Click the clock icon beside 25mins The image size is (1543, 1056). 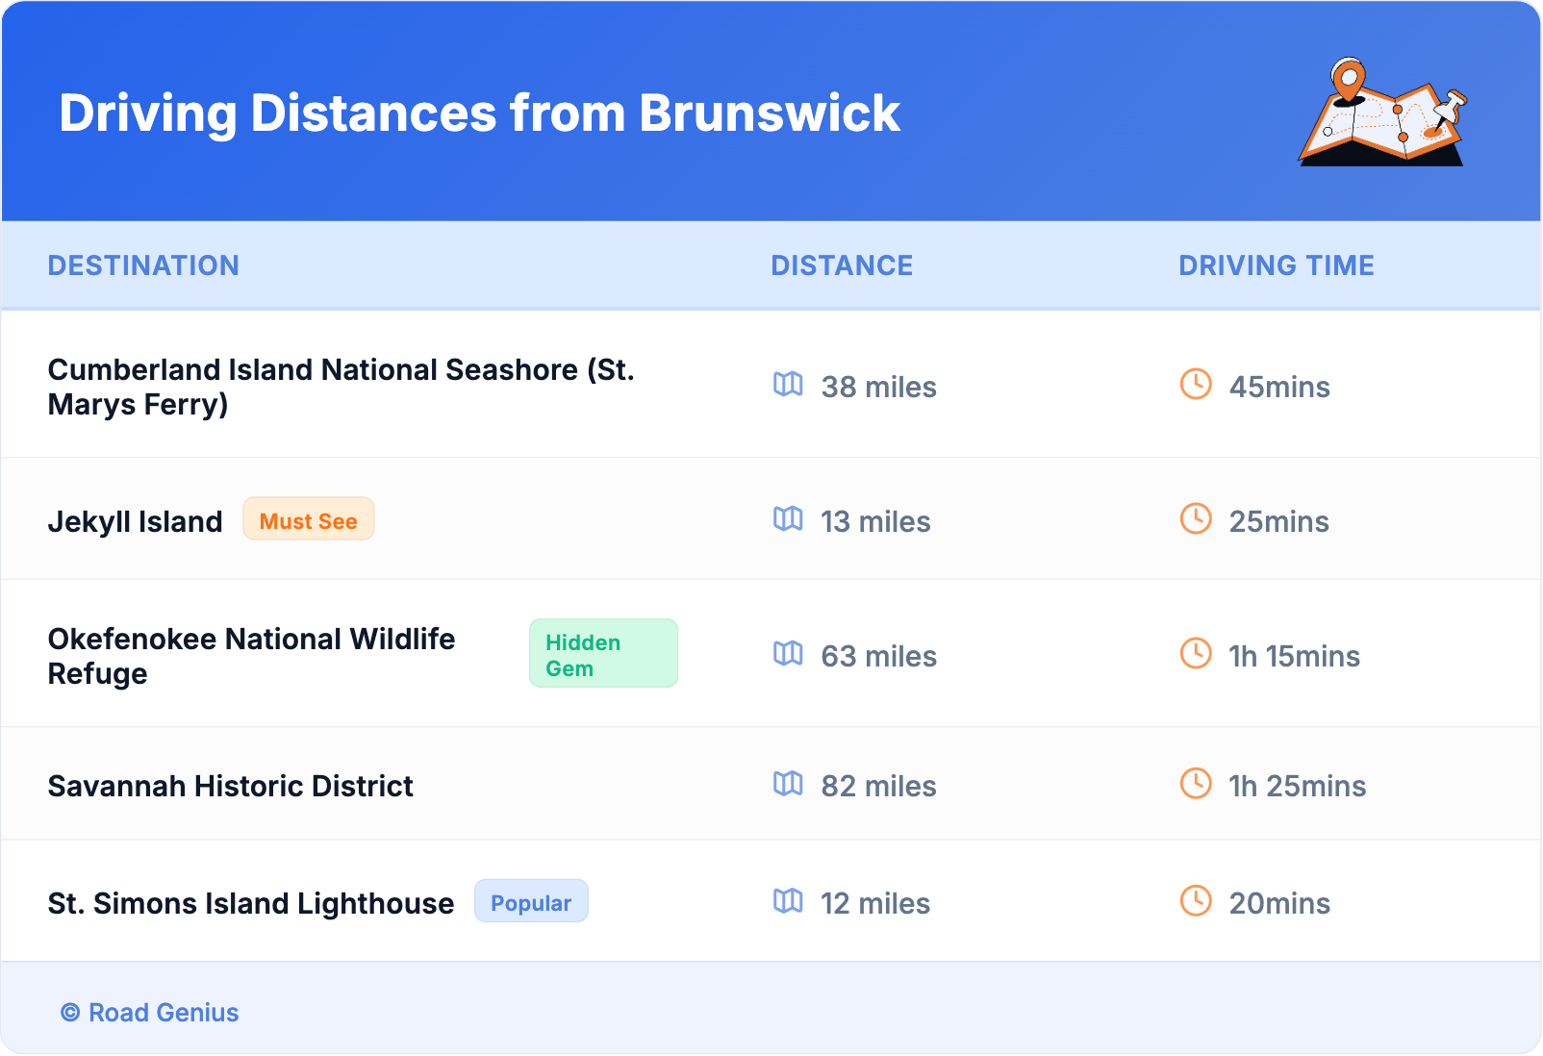click(1196, 519)
